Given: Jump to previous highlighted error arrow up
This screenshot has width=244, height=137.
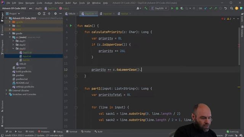Looking at the screenshot, I should pos(234,19).
